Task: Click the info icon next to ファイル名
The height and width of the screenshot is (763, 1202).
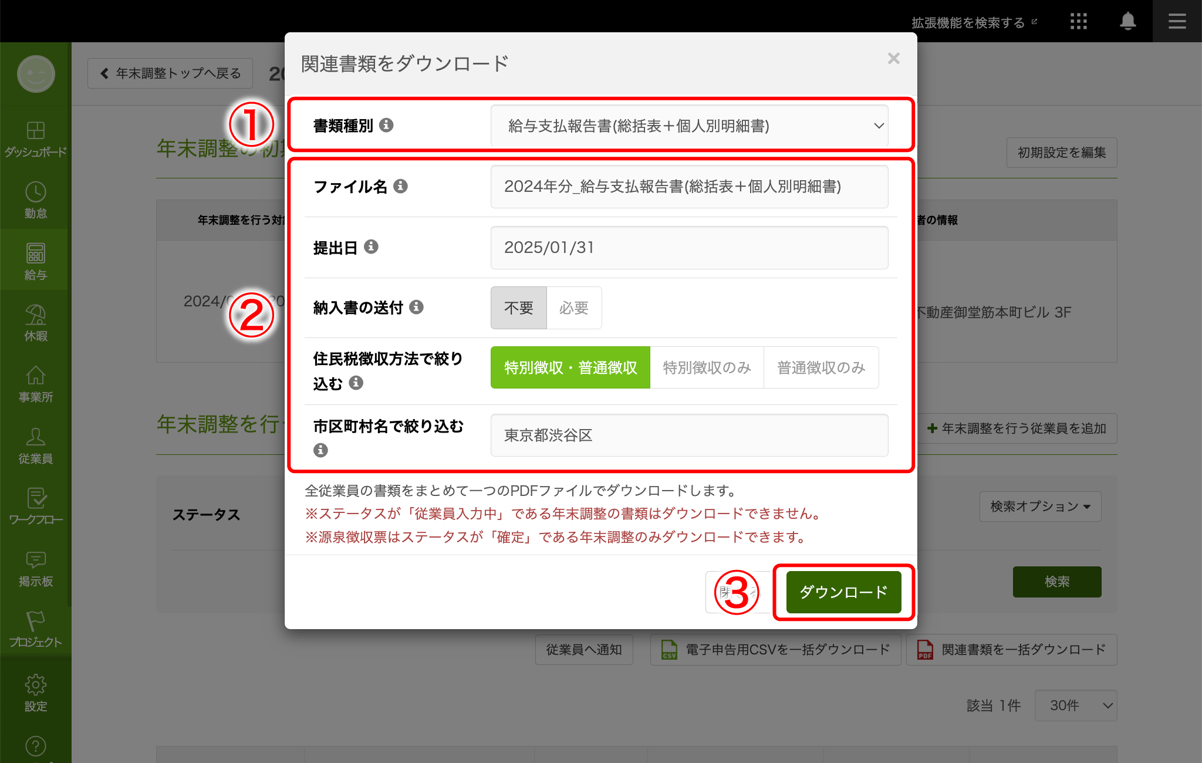Action: [400, 186]
